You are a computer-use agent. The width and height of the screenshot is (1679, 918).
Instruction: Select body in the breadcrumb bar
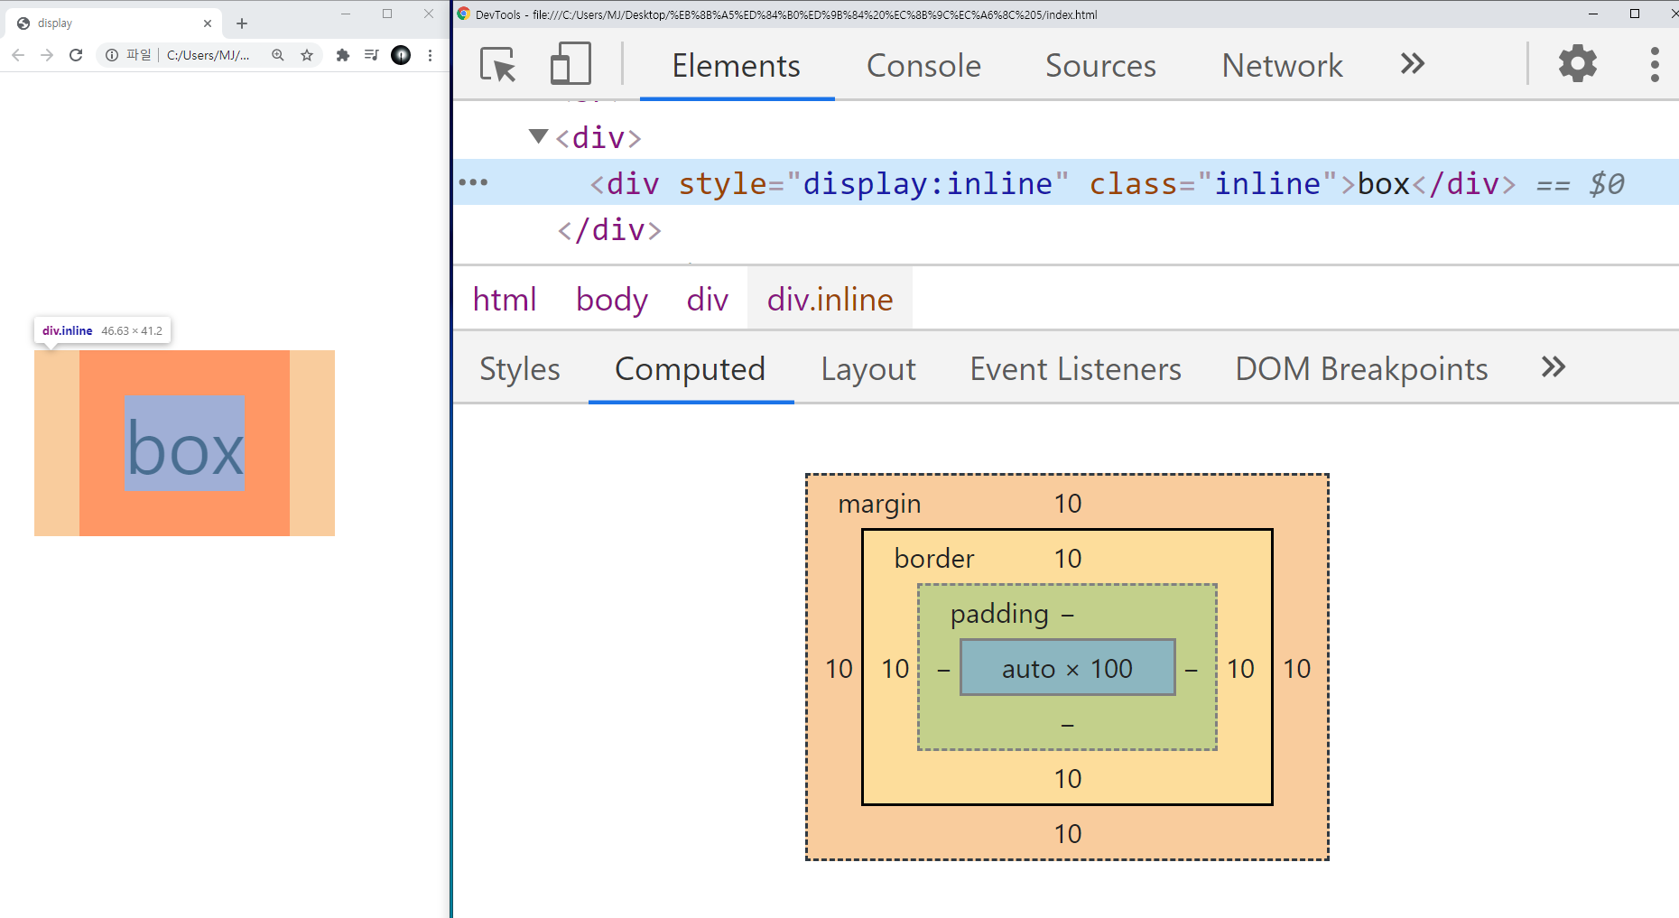tap(612, 299)
